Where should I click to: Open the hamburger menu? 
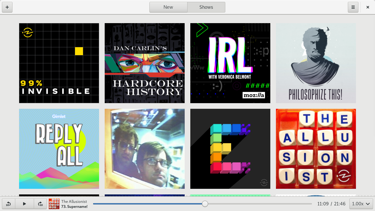(353, 7)
